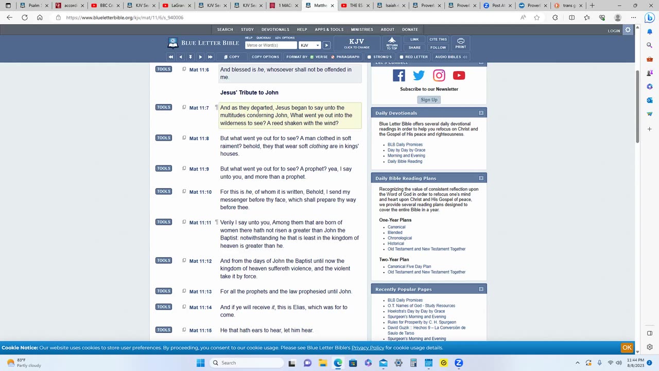Jump to next book double-arrow
This screenshot has width=659, height=371.
tap(210, 57)
